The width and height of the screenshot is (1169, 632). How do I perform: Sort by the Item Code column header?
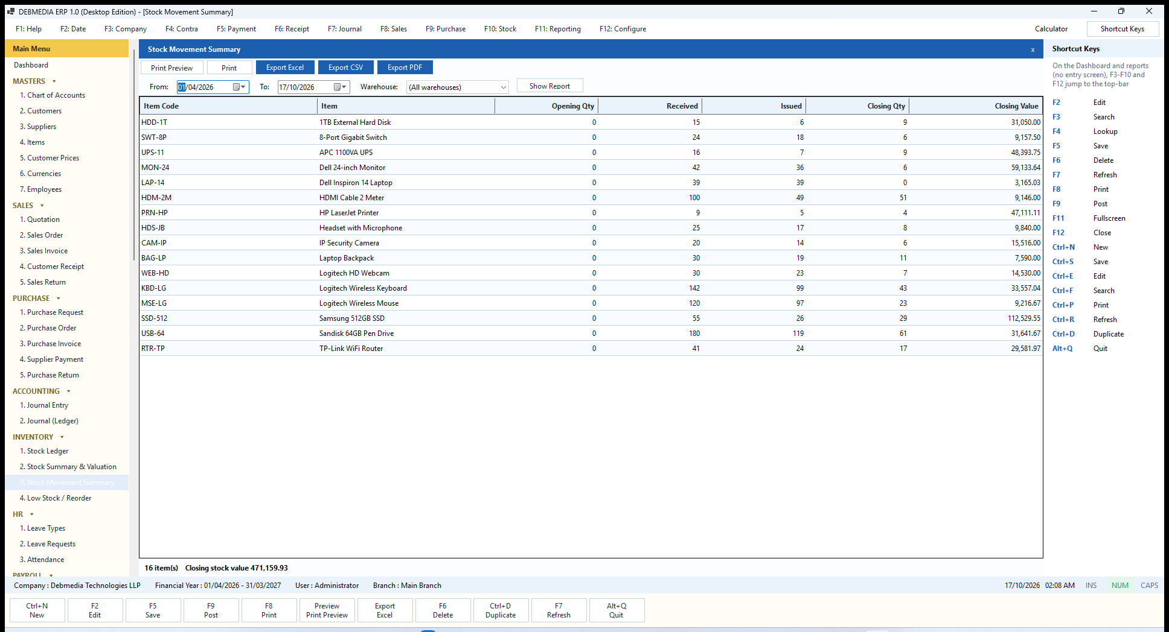(228, 106)
